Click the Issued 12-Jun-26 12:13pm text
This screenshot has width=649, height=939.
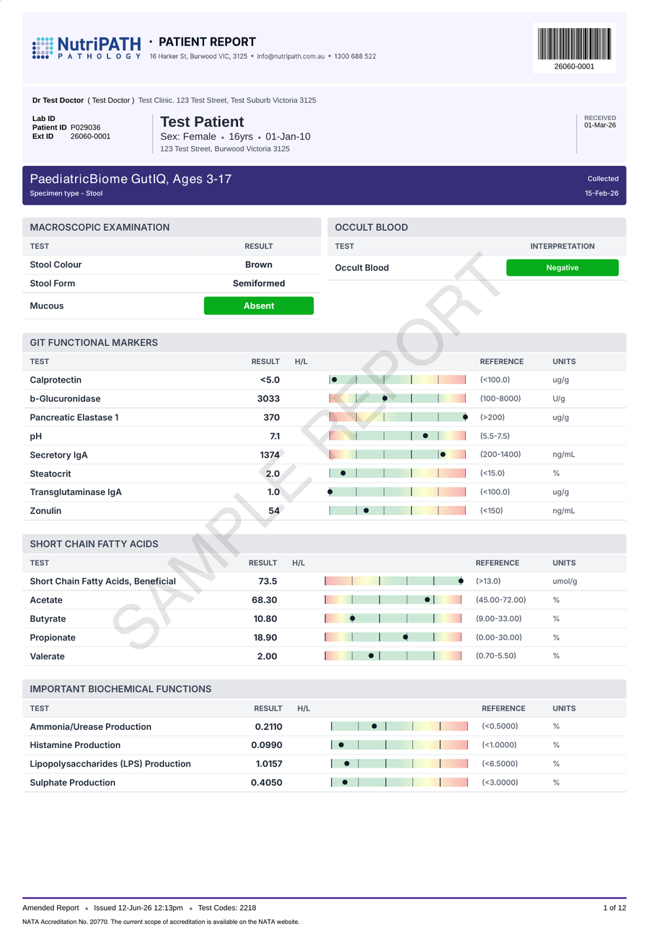click(x=138, y=908)
